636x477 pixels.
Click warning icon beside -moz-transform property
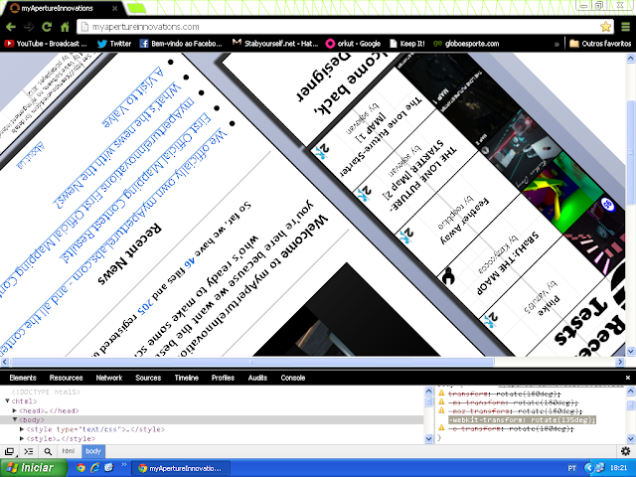click(441, 410)
